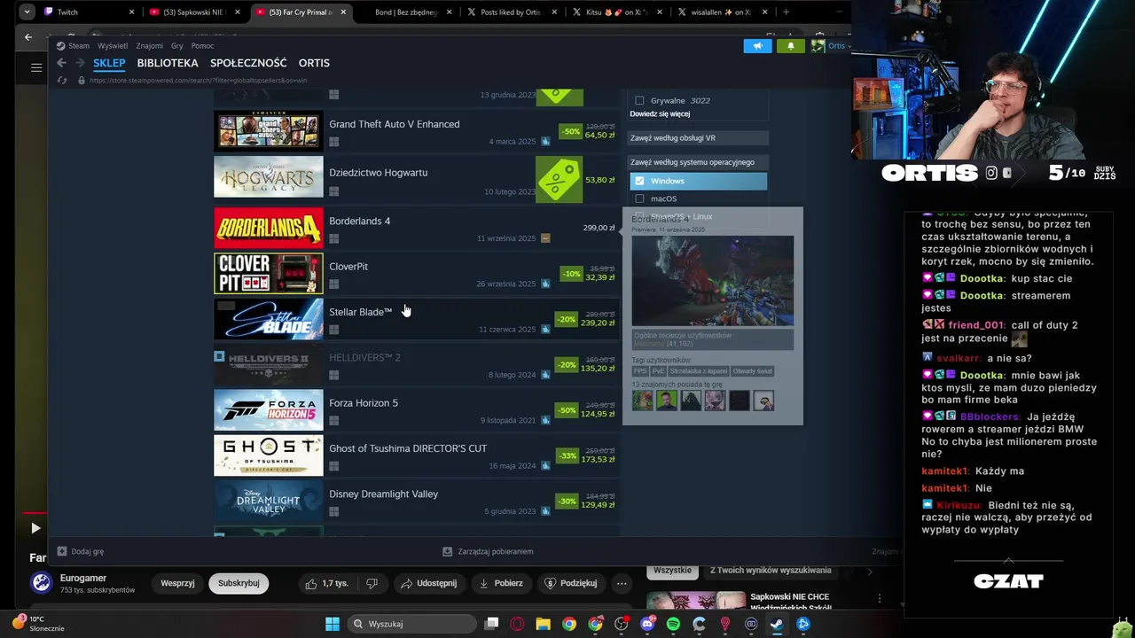Open the ORTIS profile tab
The image size is (1135, 638).
314,63
